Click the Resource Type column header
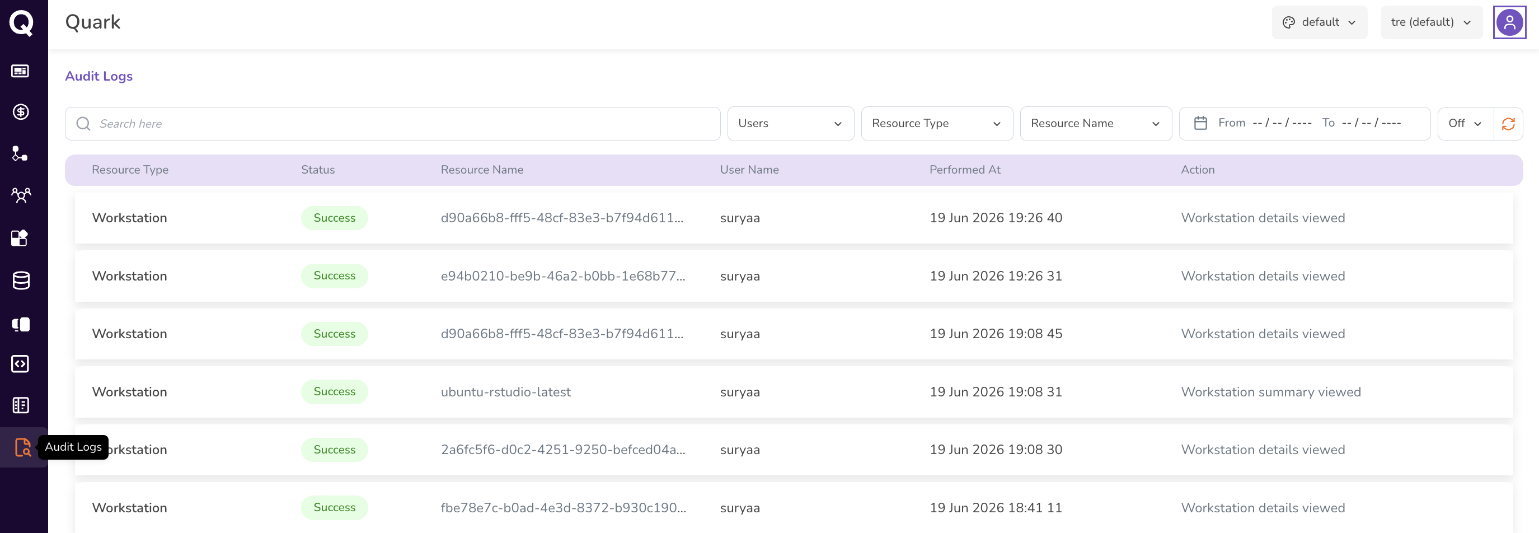This screenshot has width=1539, height=533. pos(130,170)
